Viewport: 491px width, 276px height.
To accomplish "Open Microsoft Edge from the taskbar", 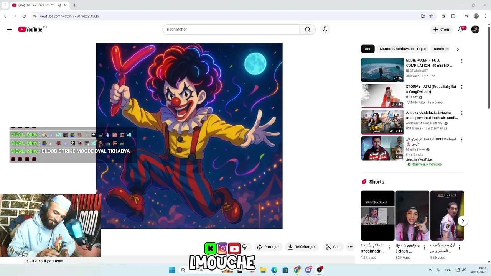I will [274, 270].
